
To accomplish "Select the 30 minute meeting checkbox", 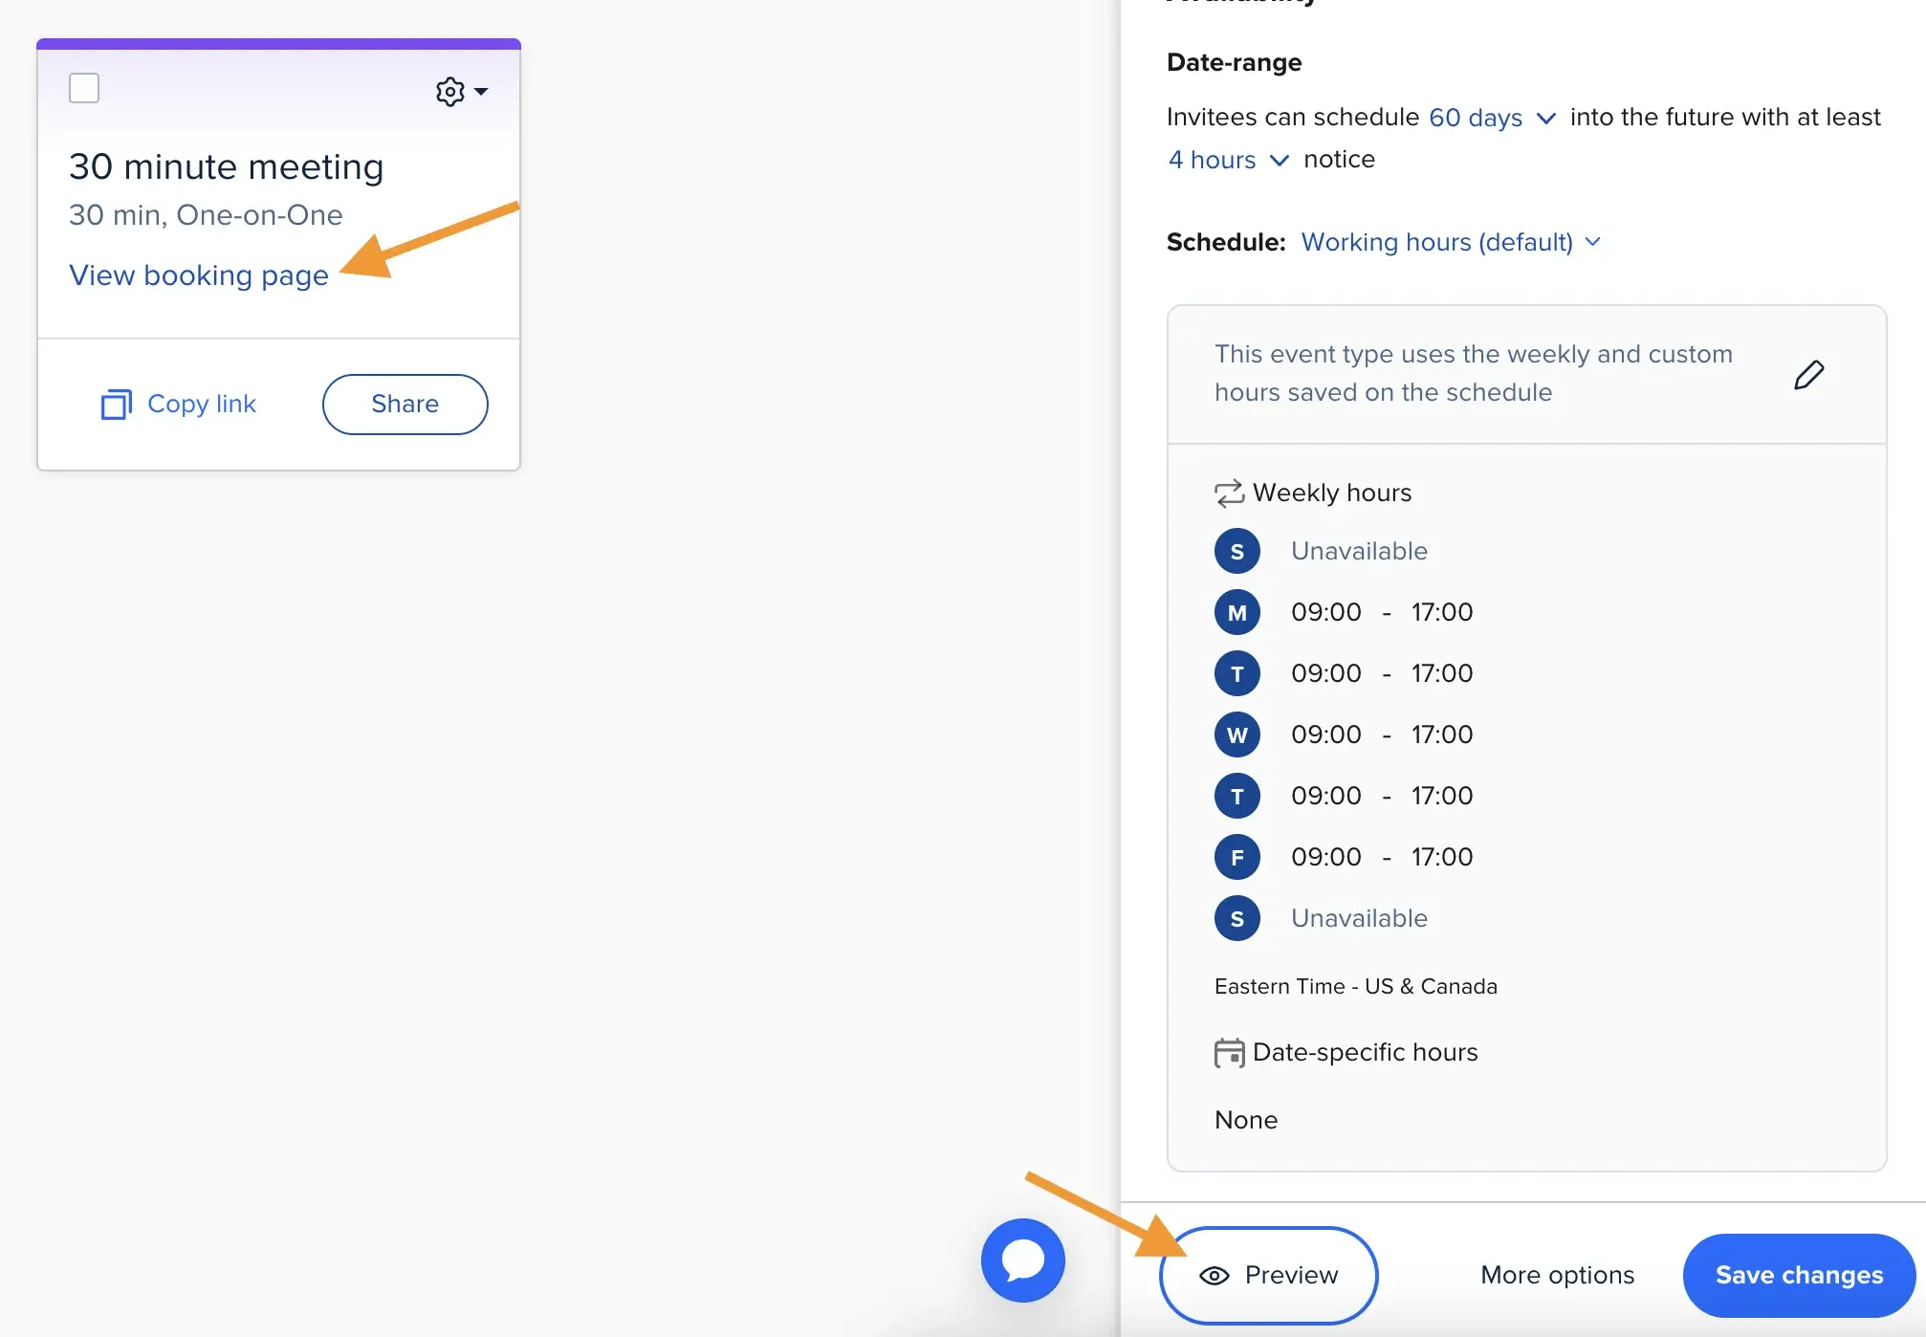I will pyautogui.click(x=84, y=88).
